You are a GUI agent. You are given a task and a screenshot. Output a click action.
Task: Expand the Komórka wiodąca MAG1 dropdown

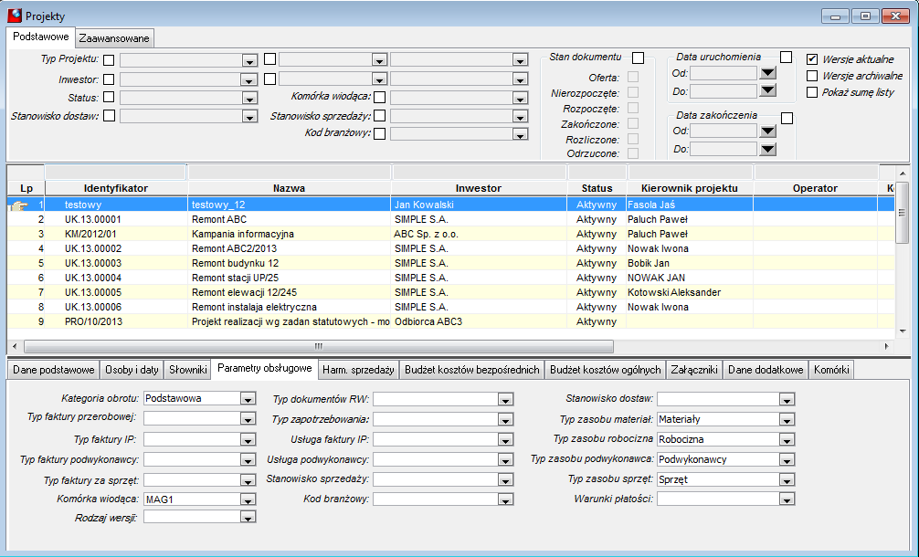pos(248,499)
